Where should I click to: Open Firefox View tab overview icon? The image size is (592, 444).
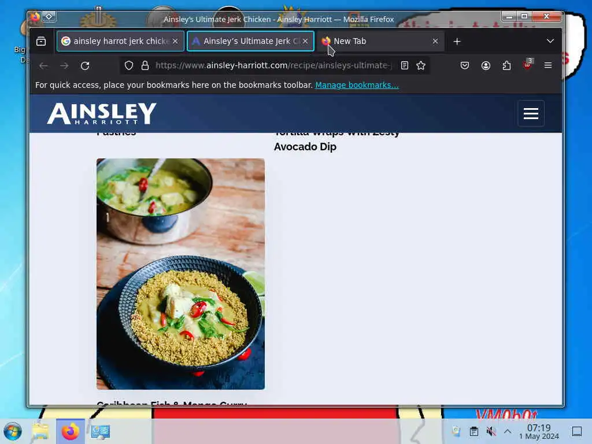click(41, 41)
